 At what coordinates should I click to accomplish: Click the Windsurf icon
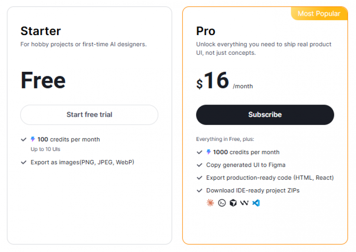[x=244, y=203]
